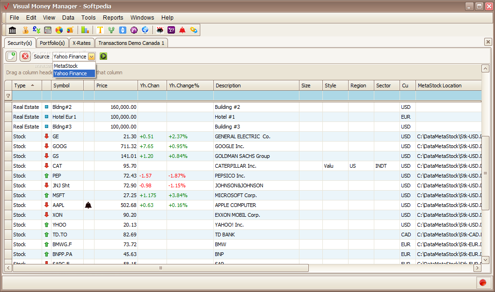The image size is (495, 292).
Task: Click the alert bell in AAPL row
Action: (x=88, y=205)
